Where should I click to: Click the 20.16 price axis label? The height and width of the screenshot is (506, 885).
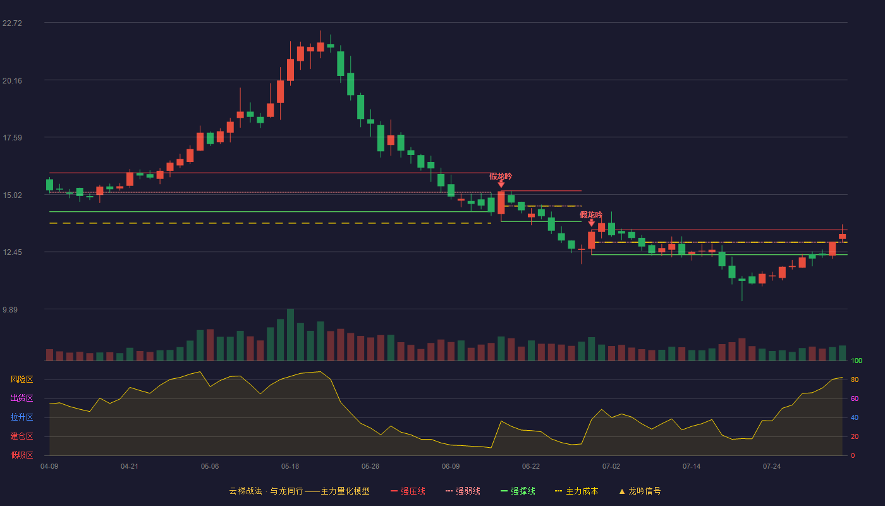(x=12, y=81)
